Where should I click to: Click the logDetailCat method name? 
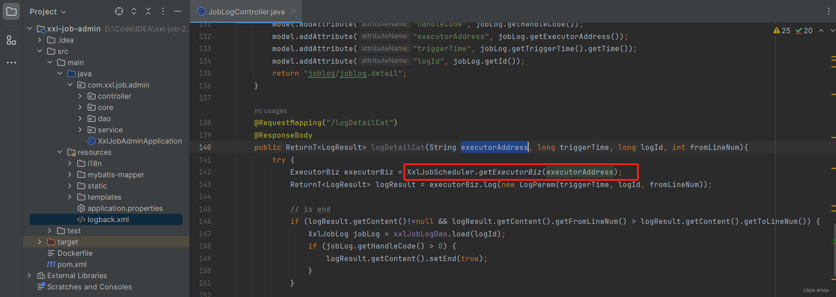[x=398, y=147]
